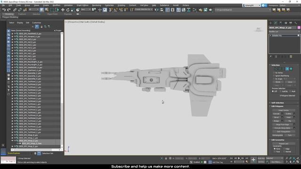Open the Rendering menu
The height and width of the screenshot is (169, 301).
click(96, 5)
